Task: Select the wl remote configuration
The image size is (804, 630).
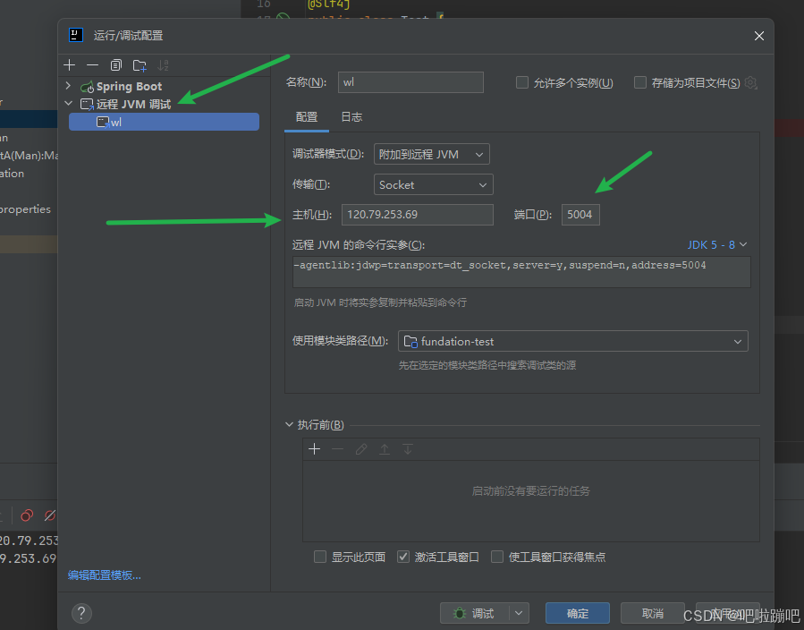Action: pos(164,122)
